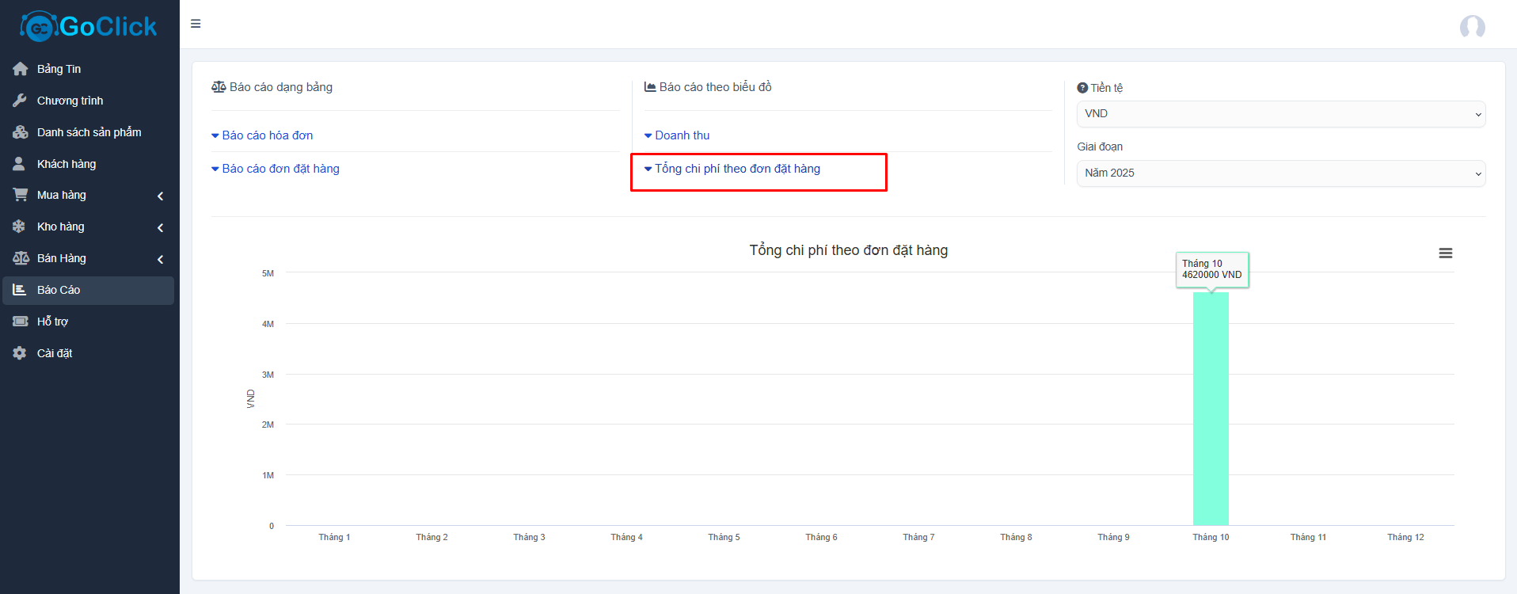Image resolution: width=1517 pixels, height=594 pixels.
Task: Select the Báo Cáo menu item
Action: coord(59,290)
